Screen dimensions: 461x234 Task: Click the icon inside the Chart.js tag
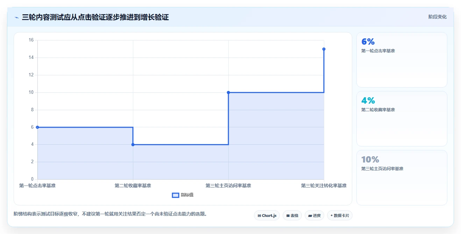tap(259, 216)
